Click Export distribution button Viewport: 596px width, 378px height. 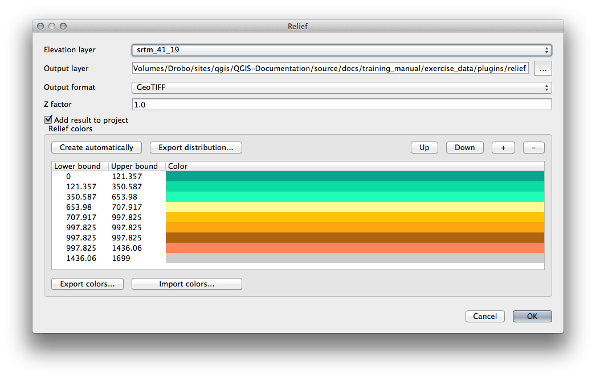tap(195, 148)
